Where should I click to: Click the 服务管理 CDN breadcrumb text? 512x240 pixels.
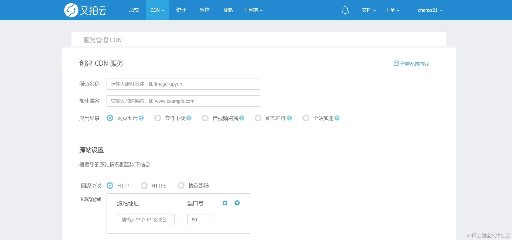coord(103,40)
